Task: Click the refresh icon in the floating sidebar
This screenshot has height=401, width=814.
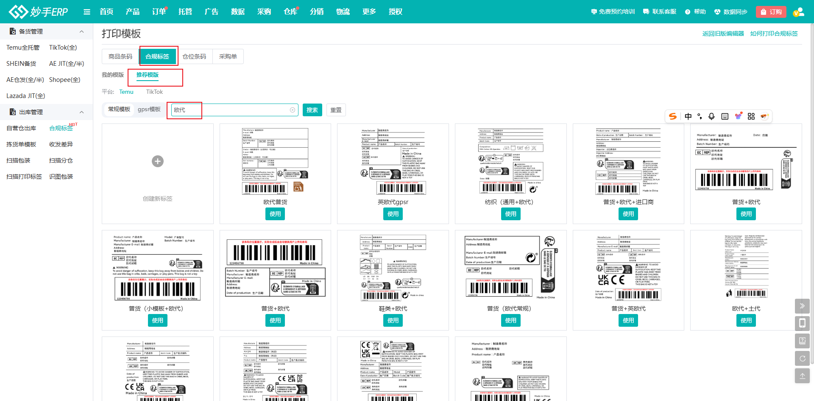Action: pos(802,359)
